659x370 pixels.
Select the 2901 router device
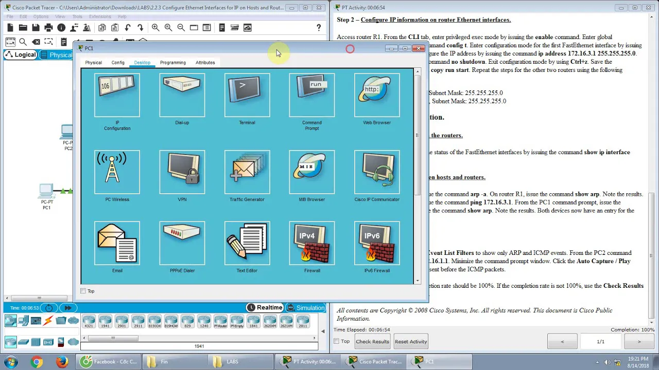click(122, 322)
